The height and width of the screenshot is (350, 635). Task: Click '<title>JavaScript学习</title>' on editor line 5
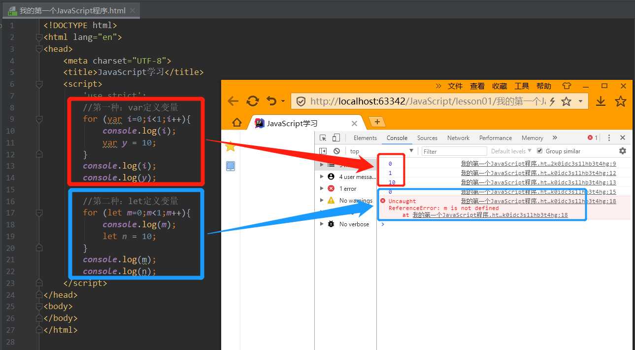(x=133, y=72)
